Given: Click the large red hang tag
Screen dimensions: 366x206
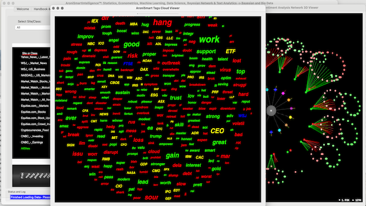Looking at the screenshot, I should pyautogui.click(x=162, y=22).
